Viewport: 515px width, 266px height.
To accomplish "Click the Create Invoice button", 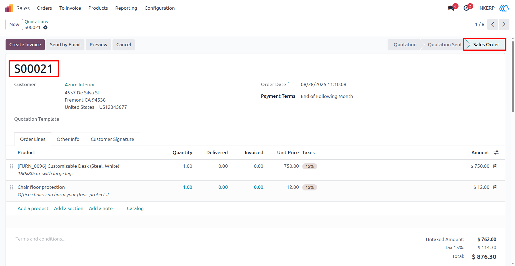I will [x=25, y=45].
